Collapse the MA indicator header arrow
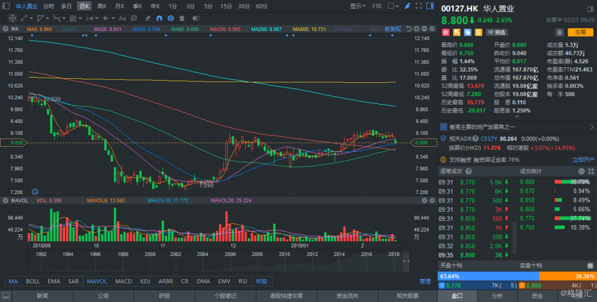Viewport: 597px width, 302px height. pos(5,29)
